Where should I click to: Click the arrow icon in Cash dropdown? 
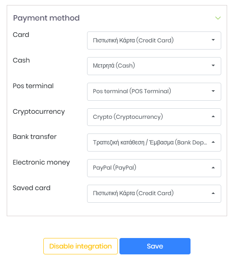tap(213, 65)
